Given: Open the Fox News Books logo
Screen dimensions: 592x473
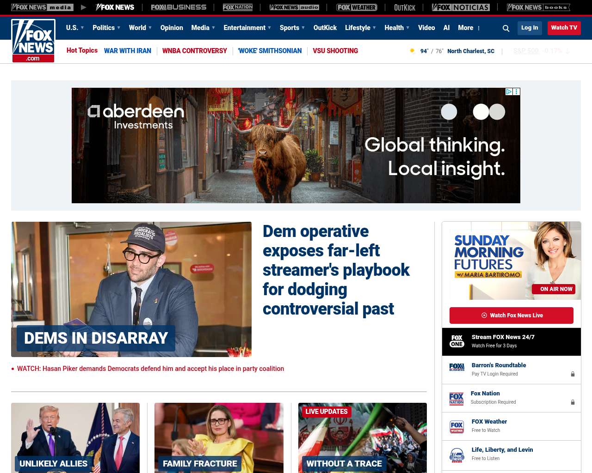Looking at the screenshot, I should pos(538,7).
